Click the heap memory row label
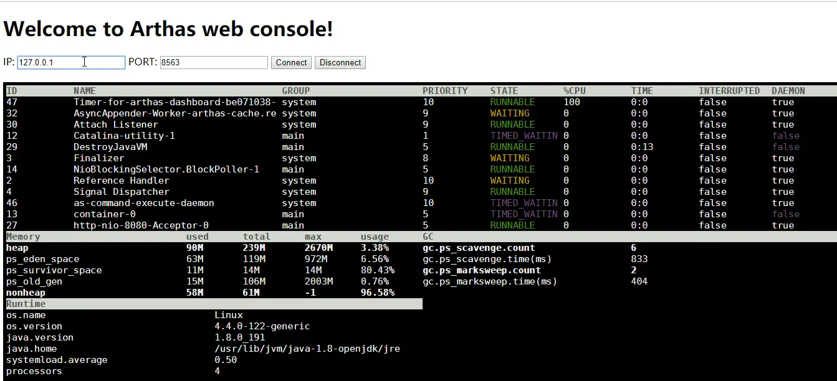Screen dimensions: 837x381 tap(17, 248)
